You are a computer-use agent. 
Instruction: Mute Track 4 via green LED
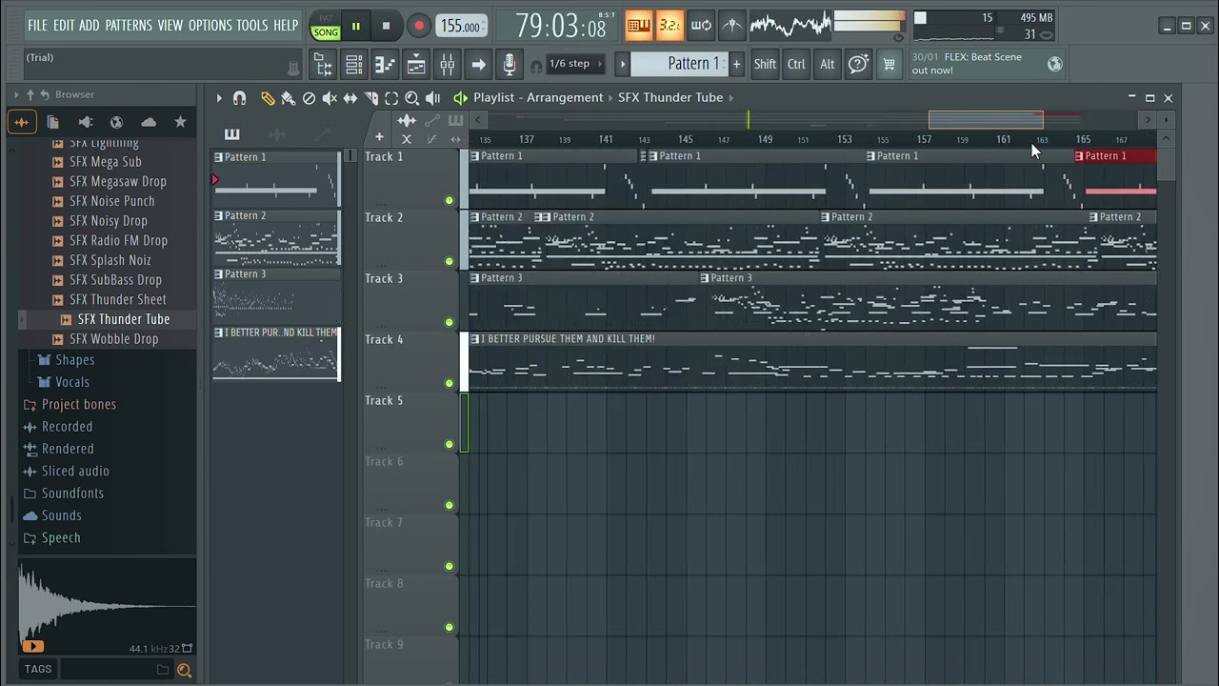click(x=450, y=383)
